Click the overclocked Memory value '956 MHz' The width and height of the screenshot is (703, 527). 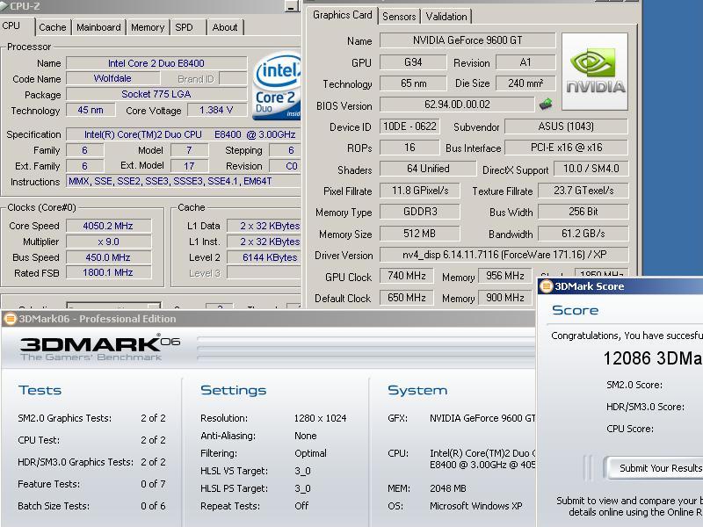504,276
